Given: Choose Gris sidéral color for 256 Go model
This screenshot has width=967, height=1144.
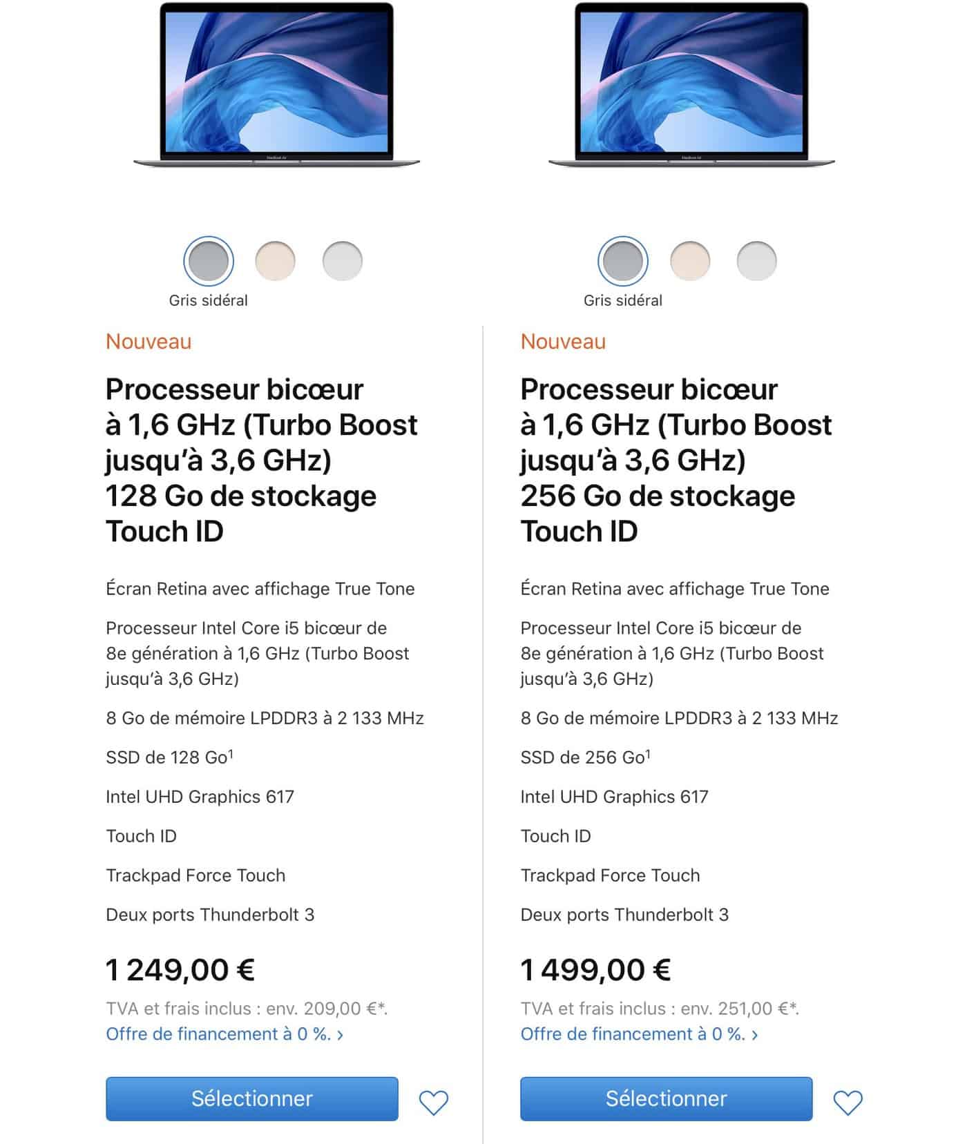Looking at the screenshot, I should click(623, 262).
